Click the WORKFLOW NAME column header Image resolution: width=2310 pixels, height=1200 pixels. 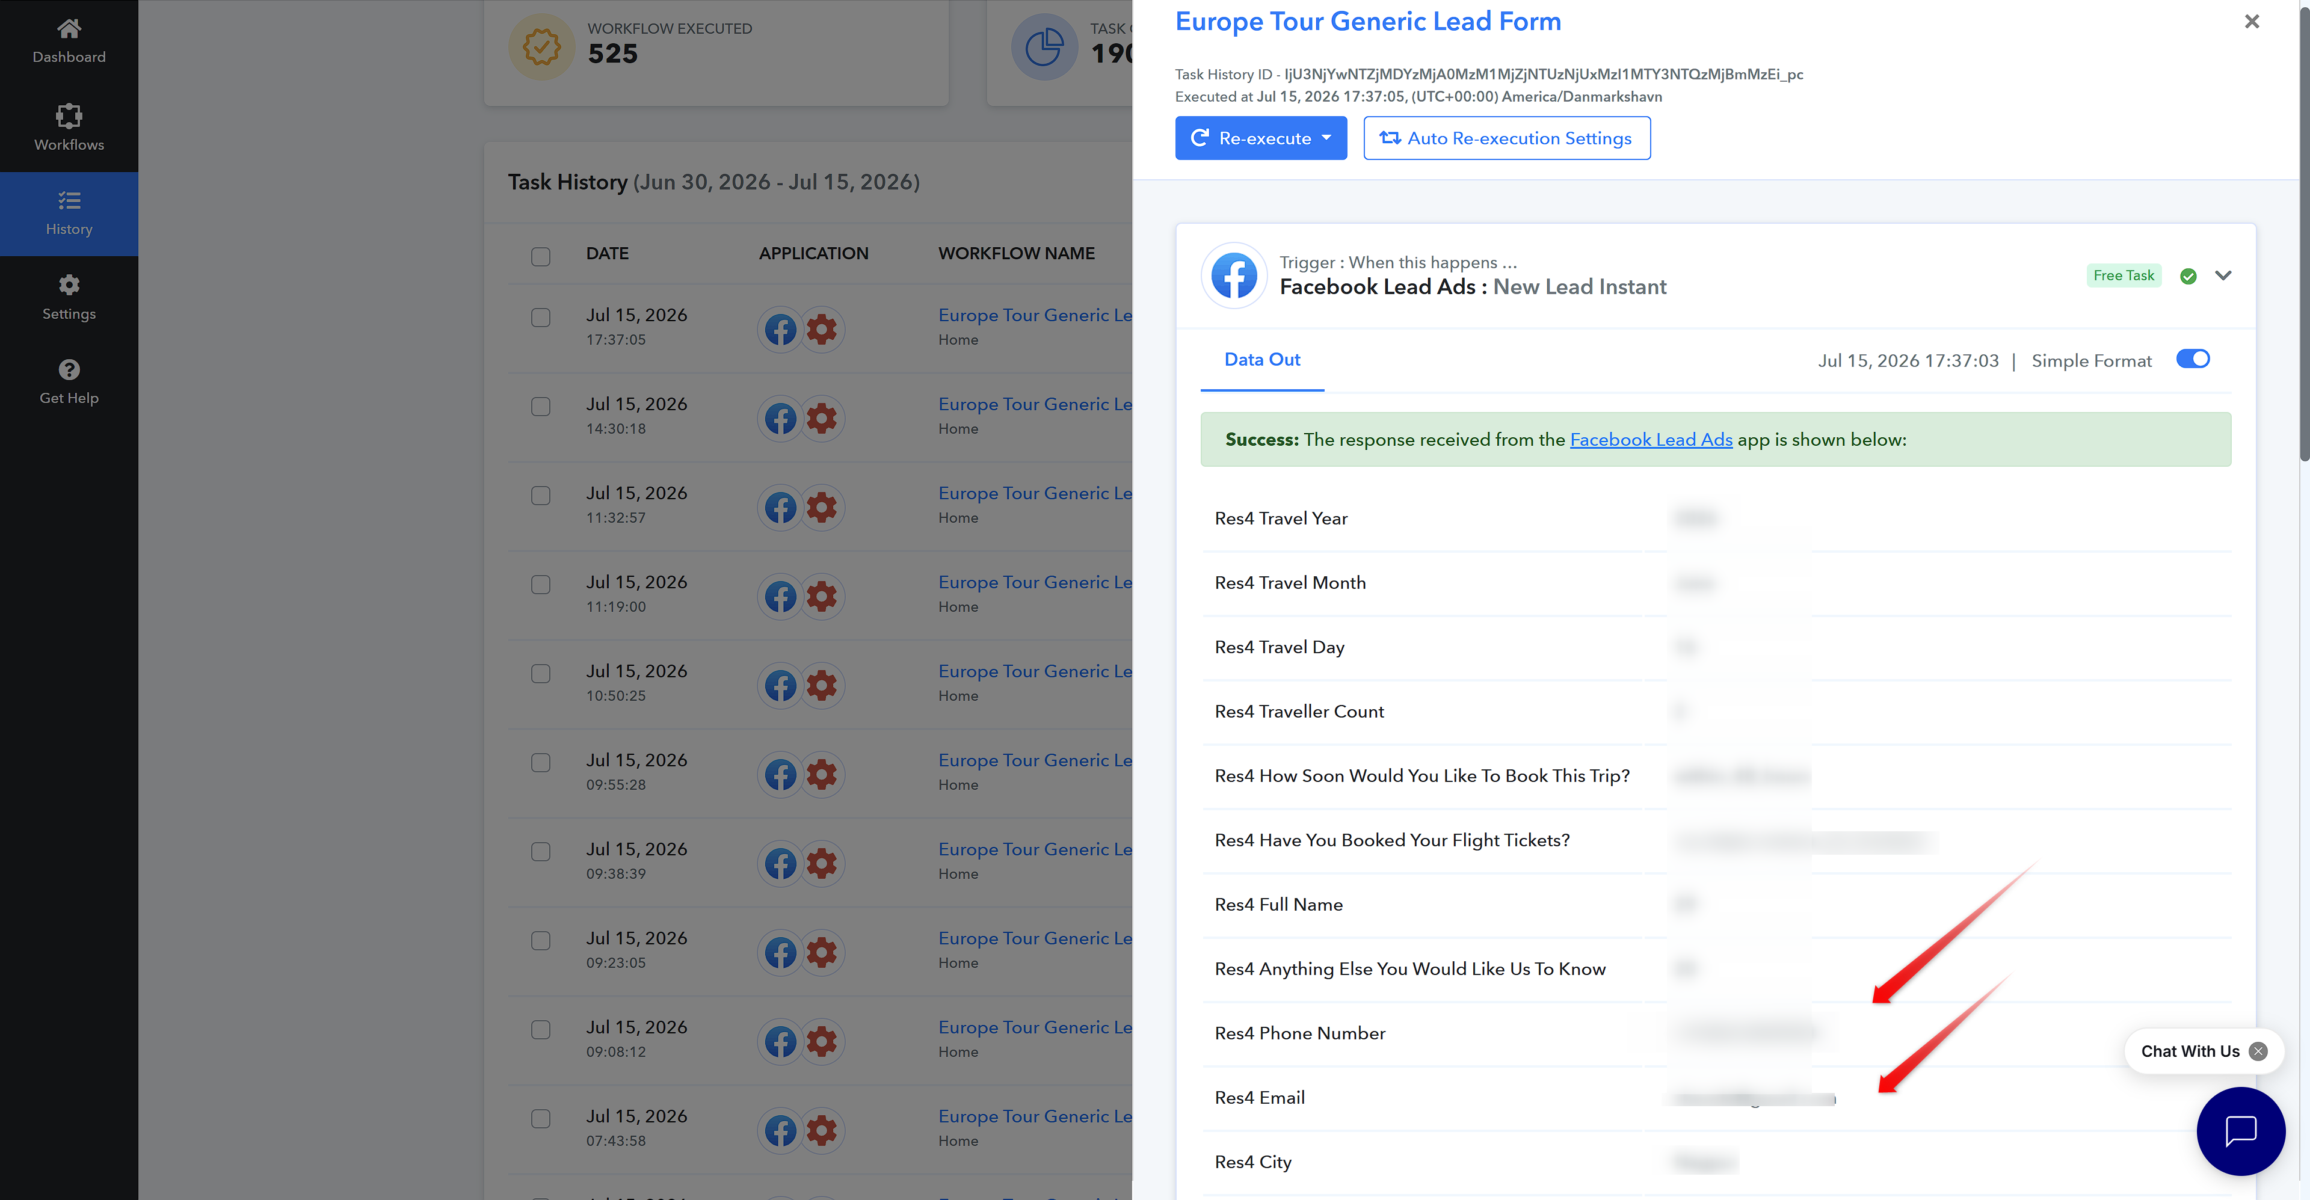pos(1016,254)
